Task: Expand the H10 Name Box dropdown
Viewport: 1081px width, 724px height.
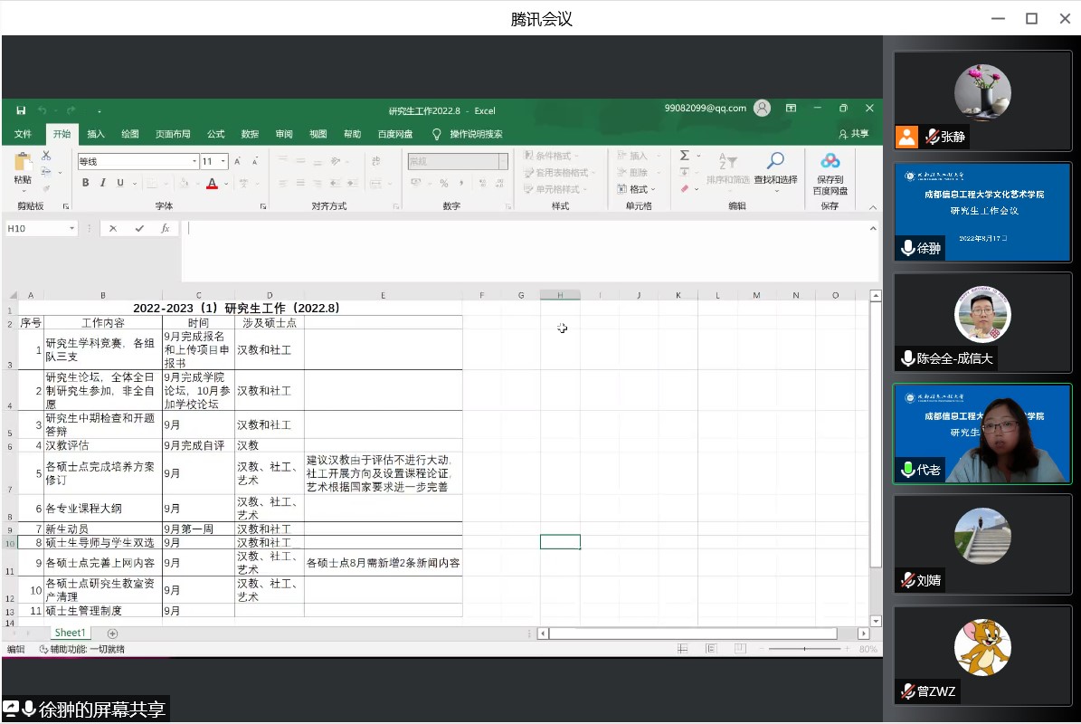Action: point(72,229)
